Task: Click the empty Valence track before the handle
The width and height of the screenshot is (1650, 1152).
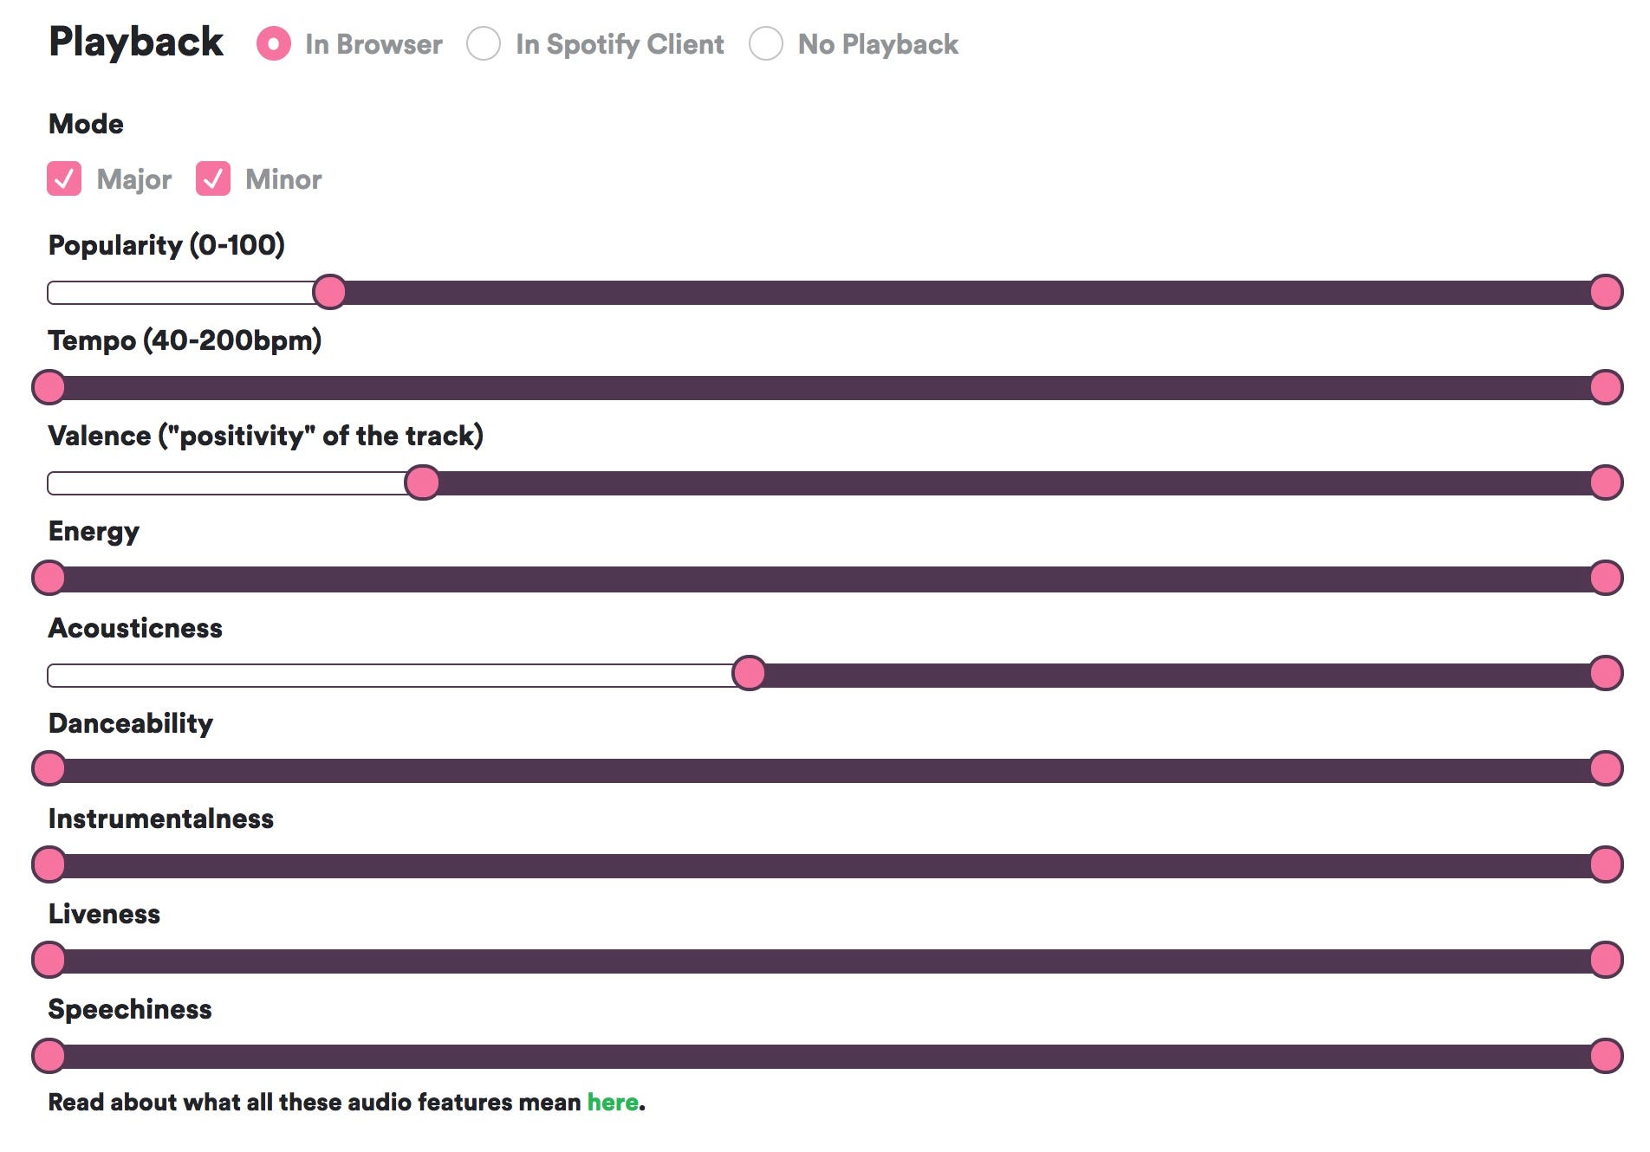Action: click(225, 482)
